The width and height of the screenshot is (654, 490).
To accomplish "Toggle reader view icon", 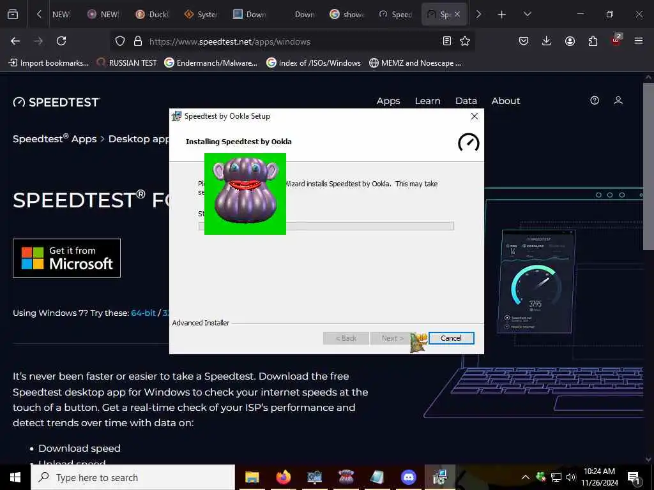I will (x=446, y=41).
